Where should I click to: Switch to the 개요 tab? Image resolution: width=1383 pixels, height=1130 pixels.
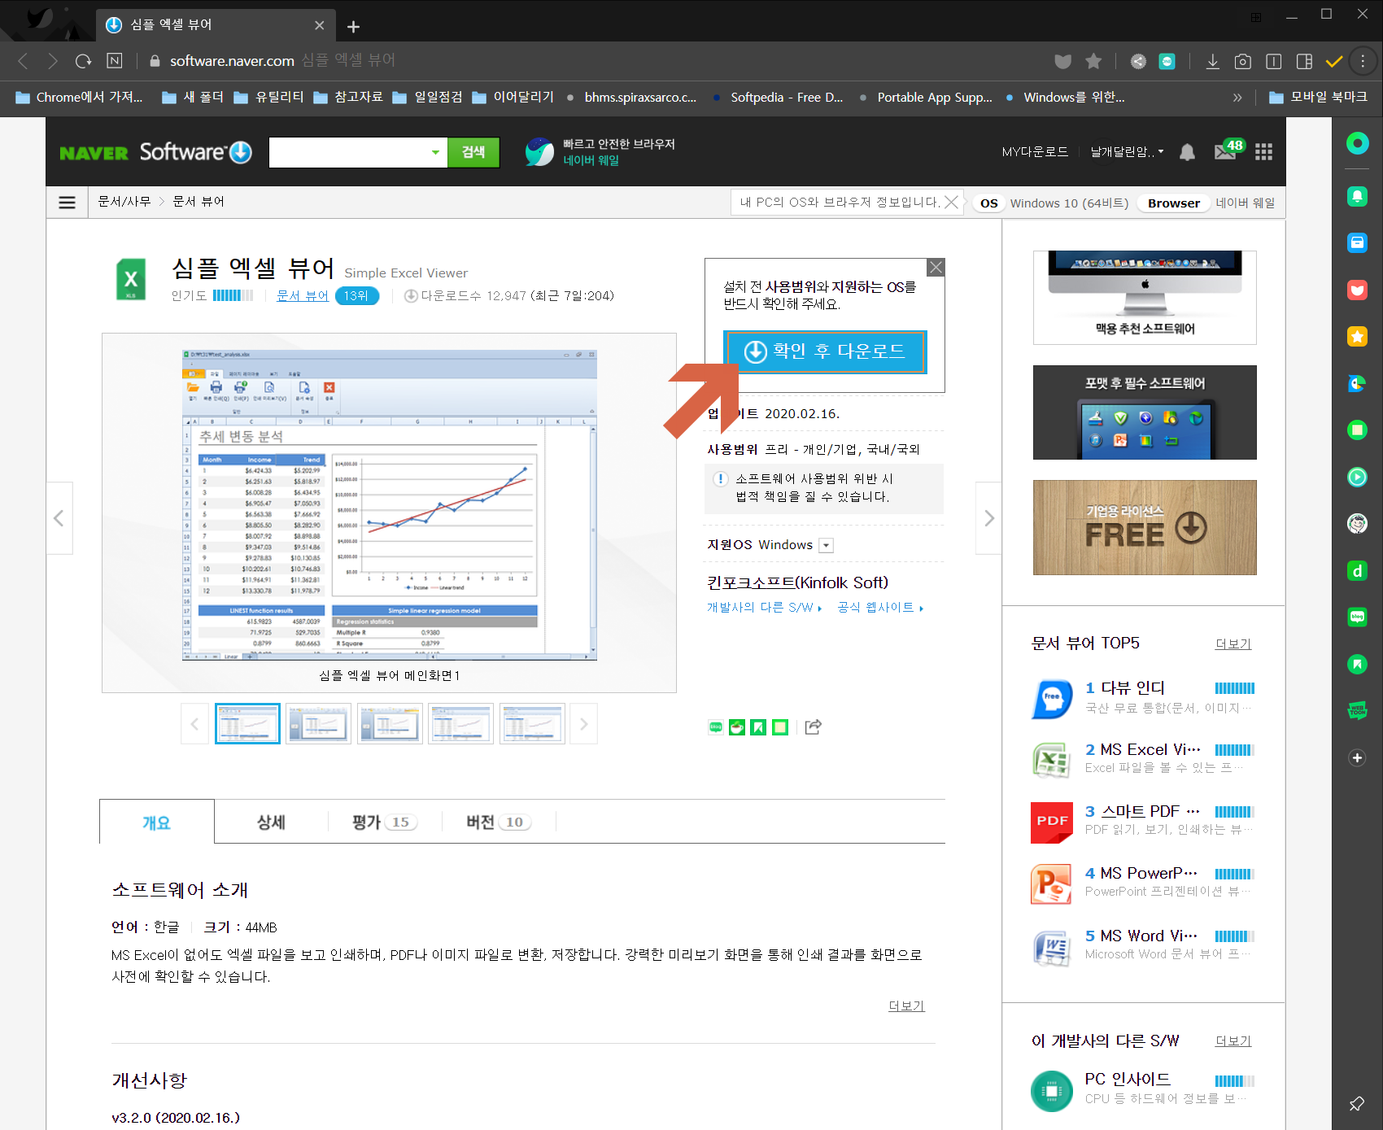[x=157, y=822]
